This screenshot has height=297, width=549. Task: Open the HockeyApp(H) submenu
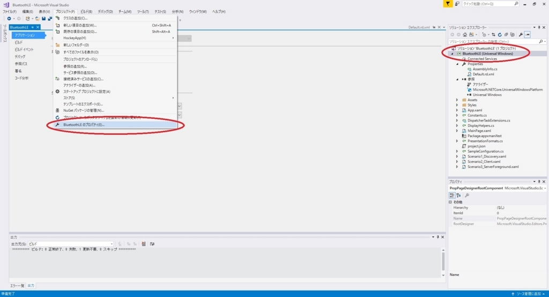(116, 38)
